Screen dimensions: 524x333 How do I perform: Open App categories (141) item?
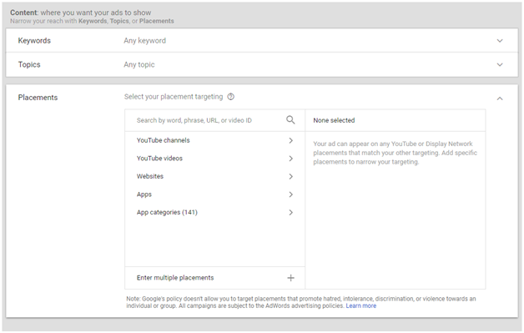pyautogui.click(x=215, y=213)
